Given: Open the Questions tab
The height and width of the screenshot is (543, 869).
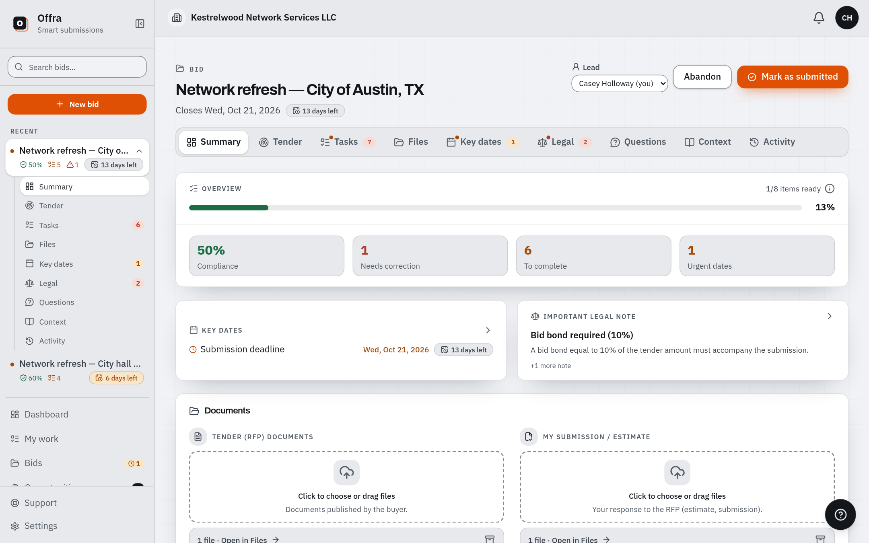Looking at the screenshot, I should (638, 142).
